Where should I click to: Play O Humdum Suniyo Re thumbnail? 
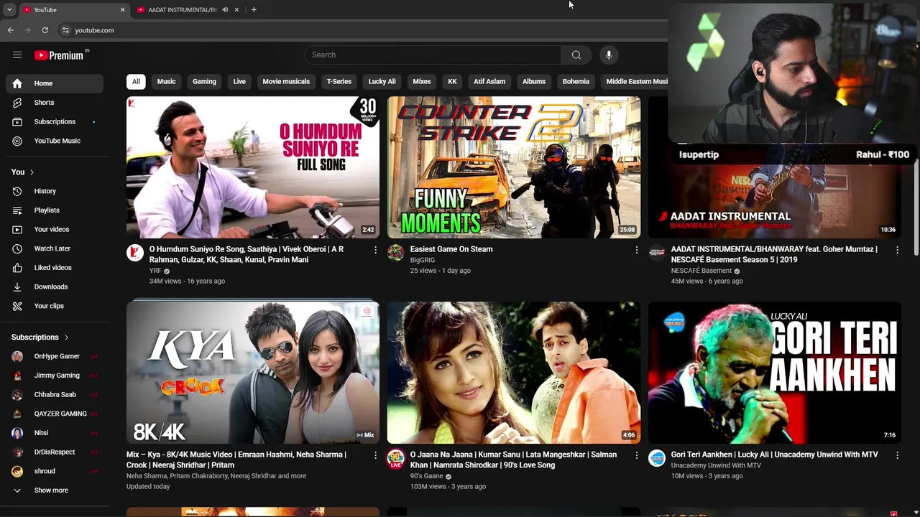point(253,167)
